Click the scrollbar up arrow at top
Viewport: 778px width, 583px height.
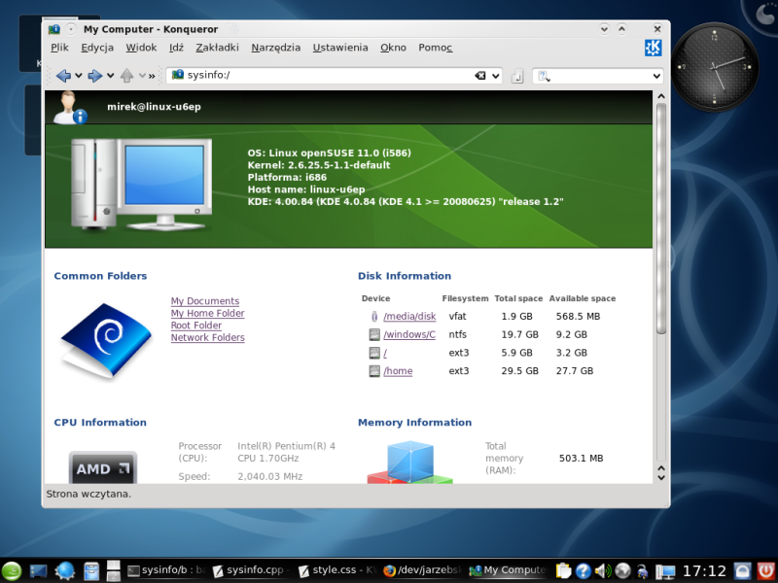[660, 96]
